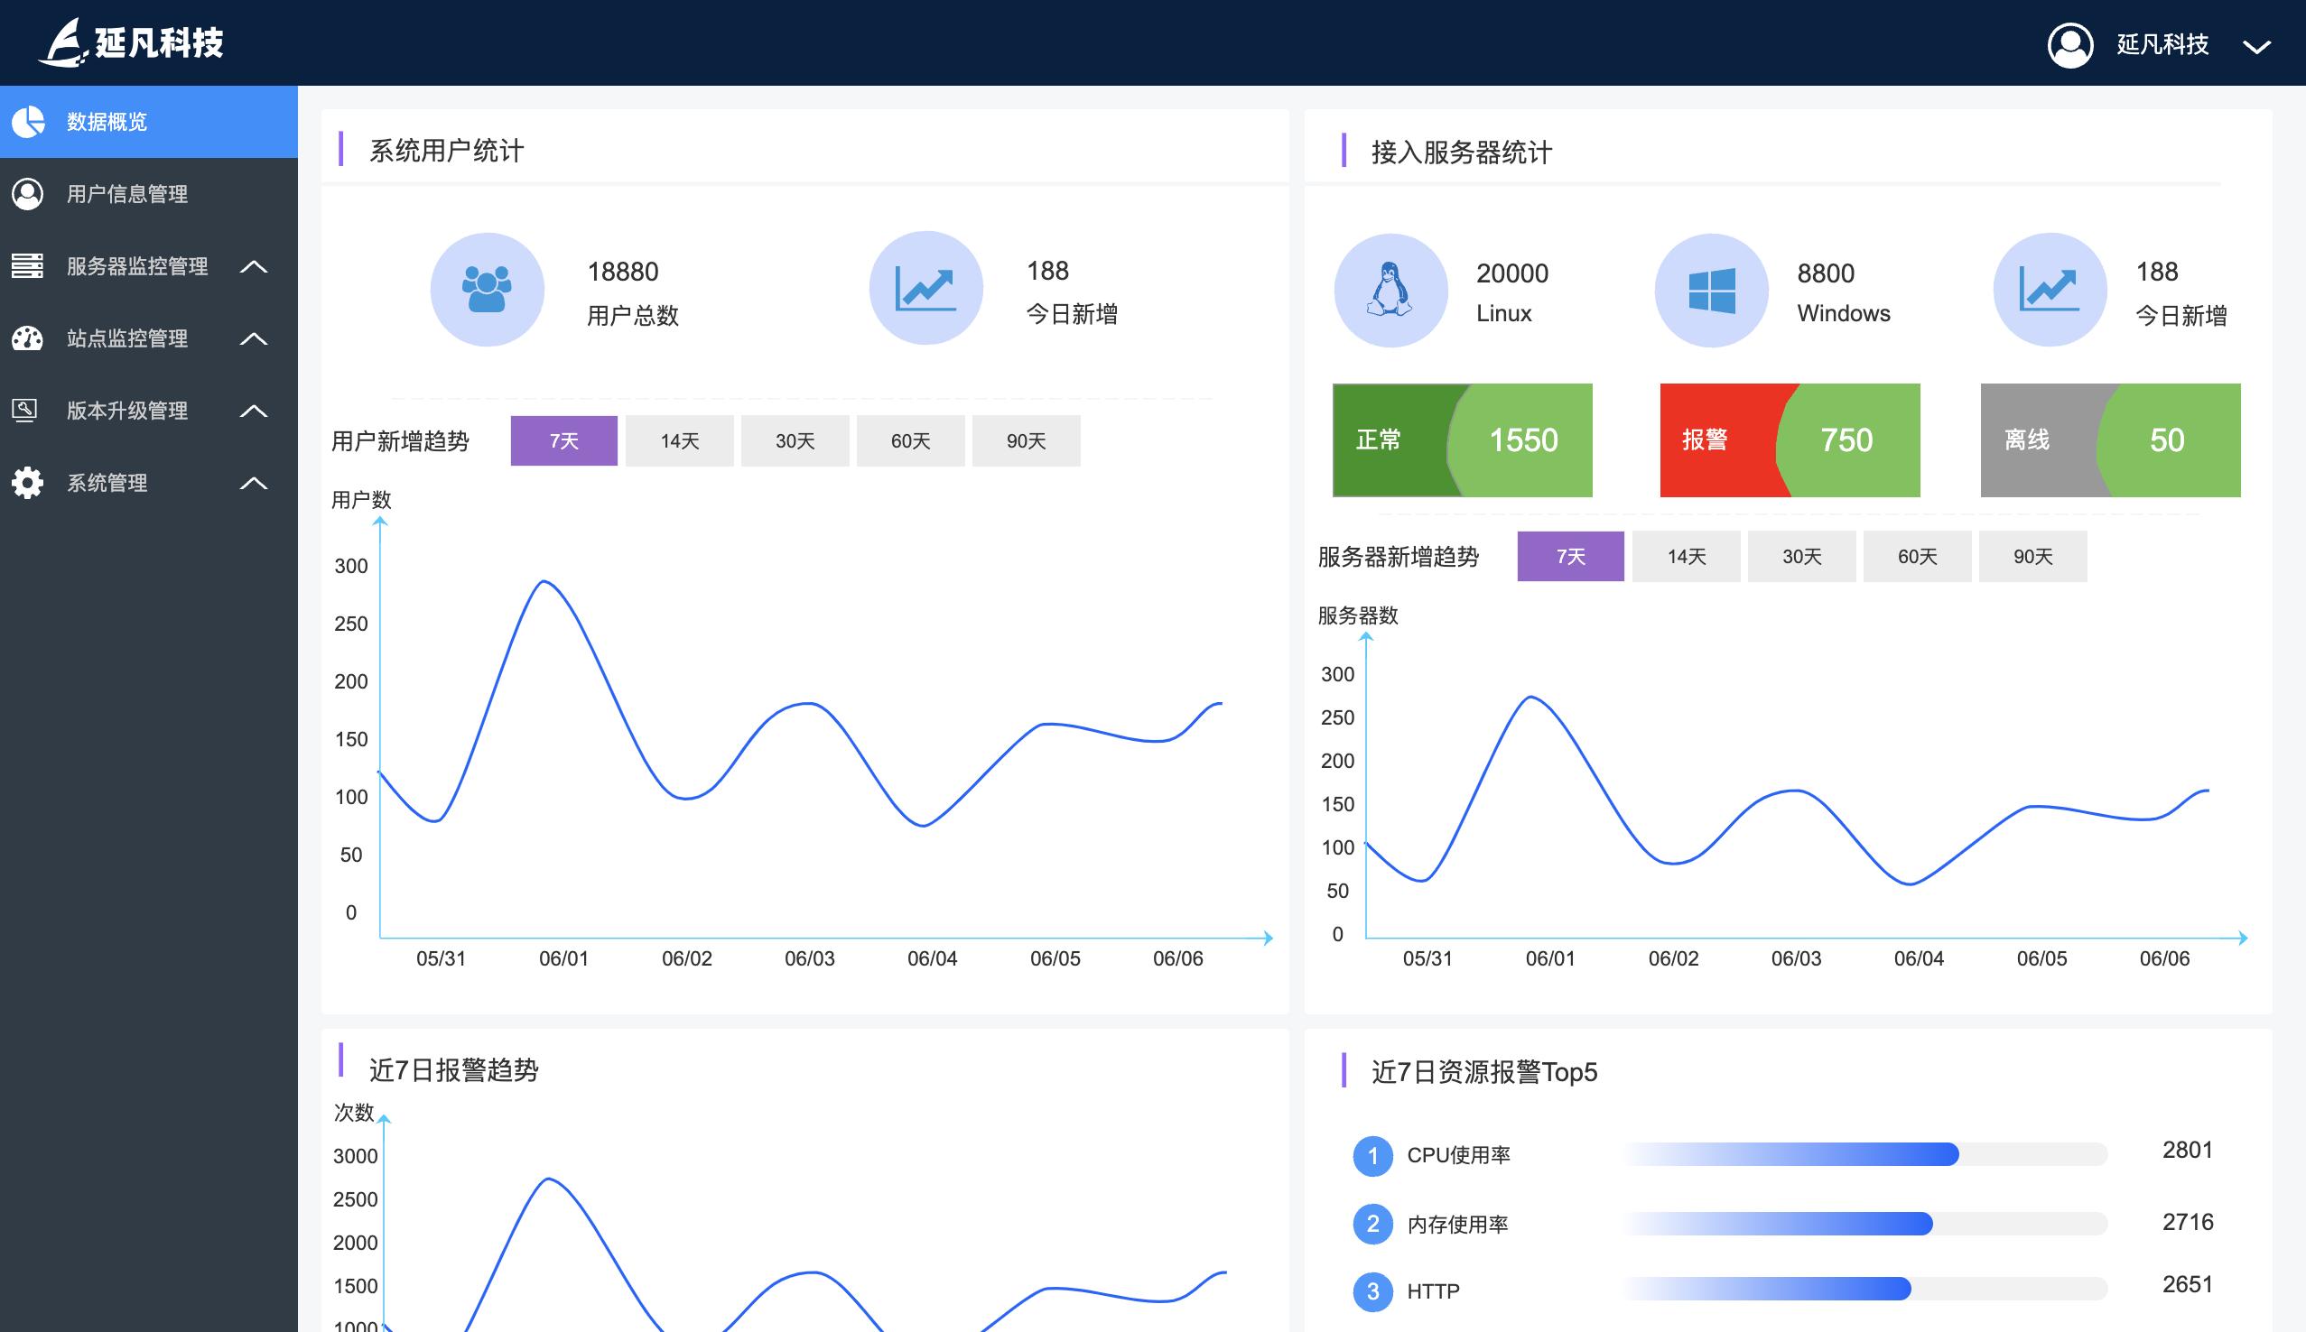Click the CPU使用率 progress bar
Viewport: 2306px width, 1332px height.
coord(1864,1154)
